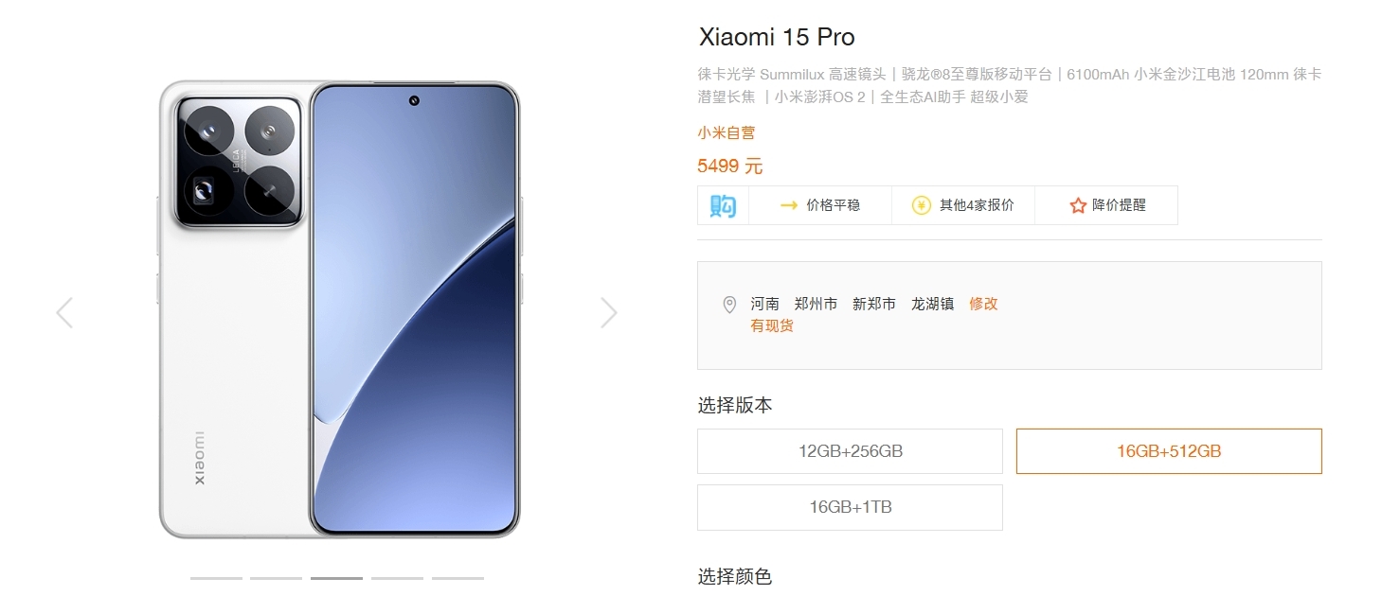1382x596 pixels.
Task: Click the yellow arrow price trend icon
Action: pyautogui.click(x=789, y=205)
